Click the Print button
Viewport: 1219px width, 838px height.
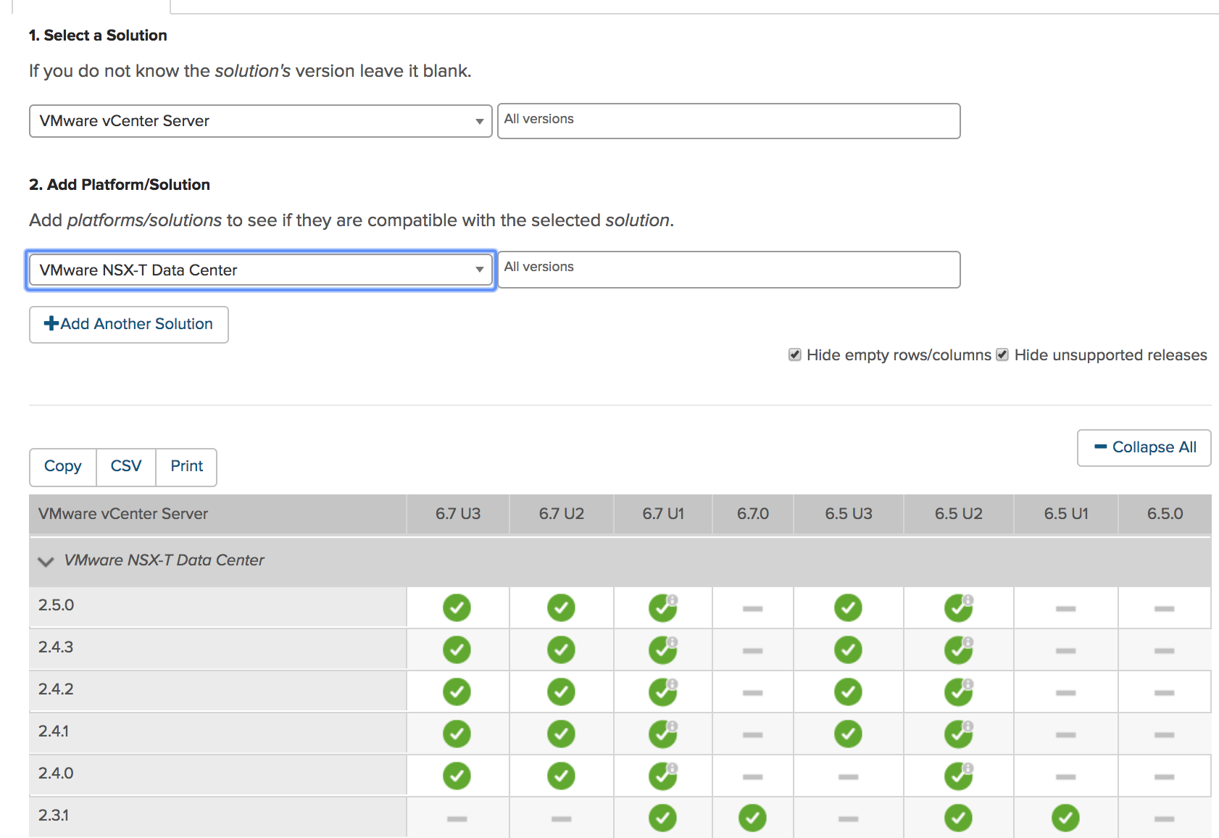click(186, 466)
